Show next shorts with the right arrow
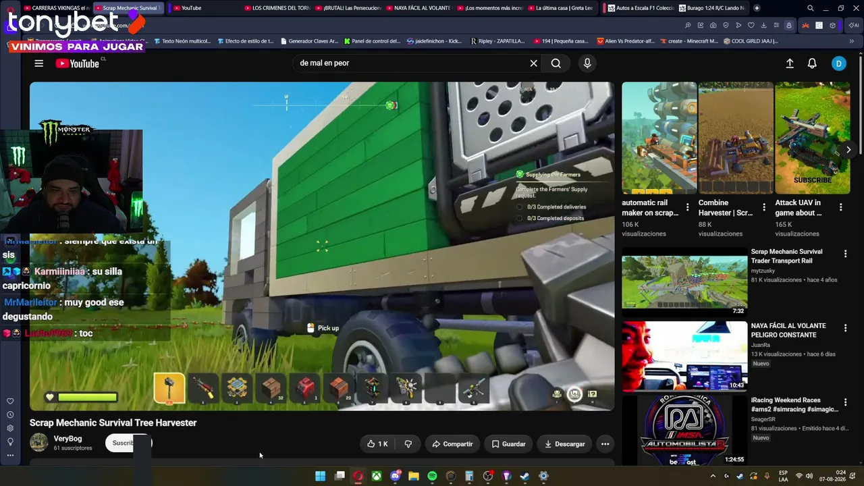The width and height of the screenshot is (864, 486). pos(848,150)
